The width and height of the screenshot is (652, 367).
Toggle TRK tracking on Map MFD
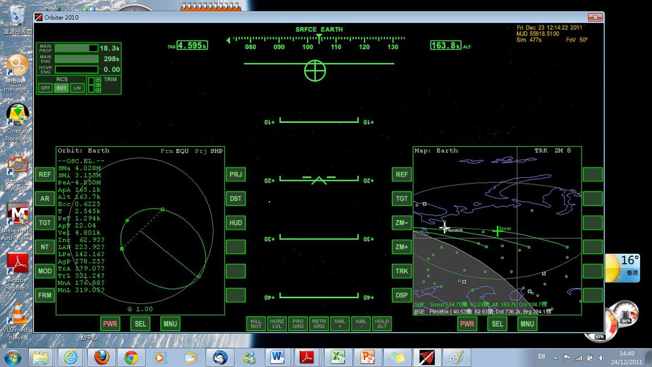[402, 271]
